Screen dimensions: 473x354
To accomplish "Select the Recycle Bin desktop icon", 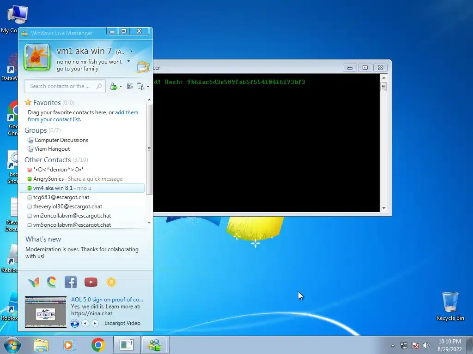I will [450, 307].
